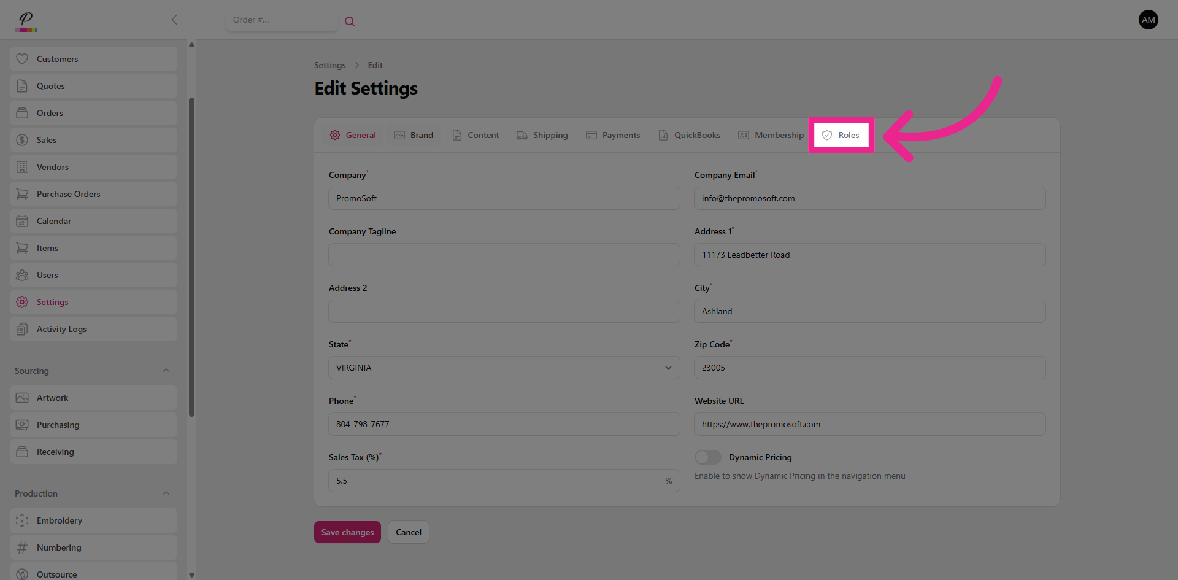Collapse the Sourcing section
This screenshot has width=1178, height=580.
pos(166,371)
